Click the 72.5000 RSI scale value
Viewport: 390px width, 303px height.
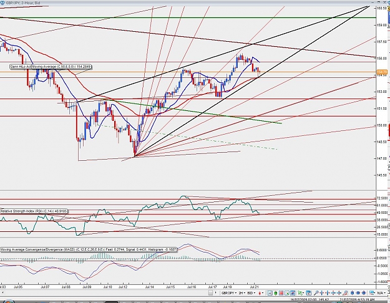(x=383, y=198)
